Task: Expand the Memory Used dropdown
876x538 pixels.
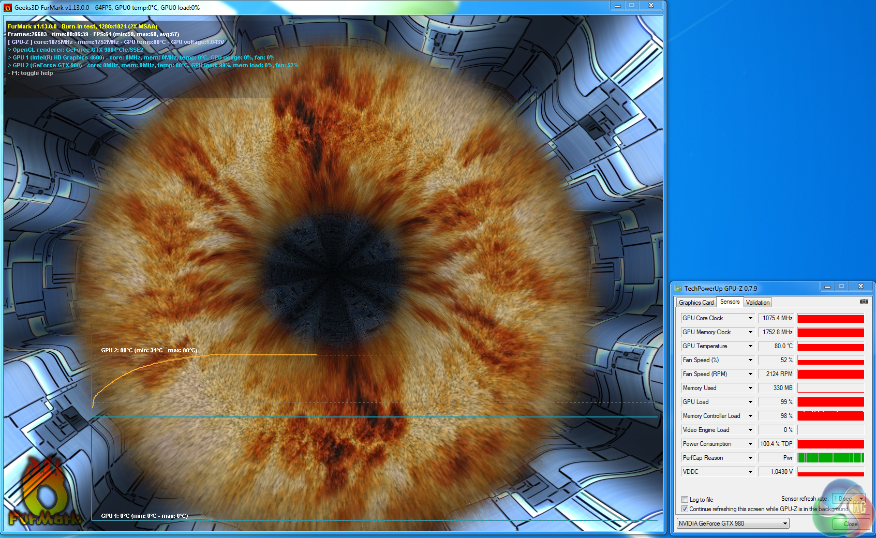Action: [750, 388]
